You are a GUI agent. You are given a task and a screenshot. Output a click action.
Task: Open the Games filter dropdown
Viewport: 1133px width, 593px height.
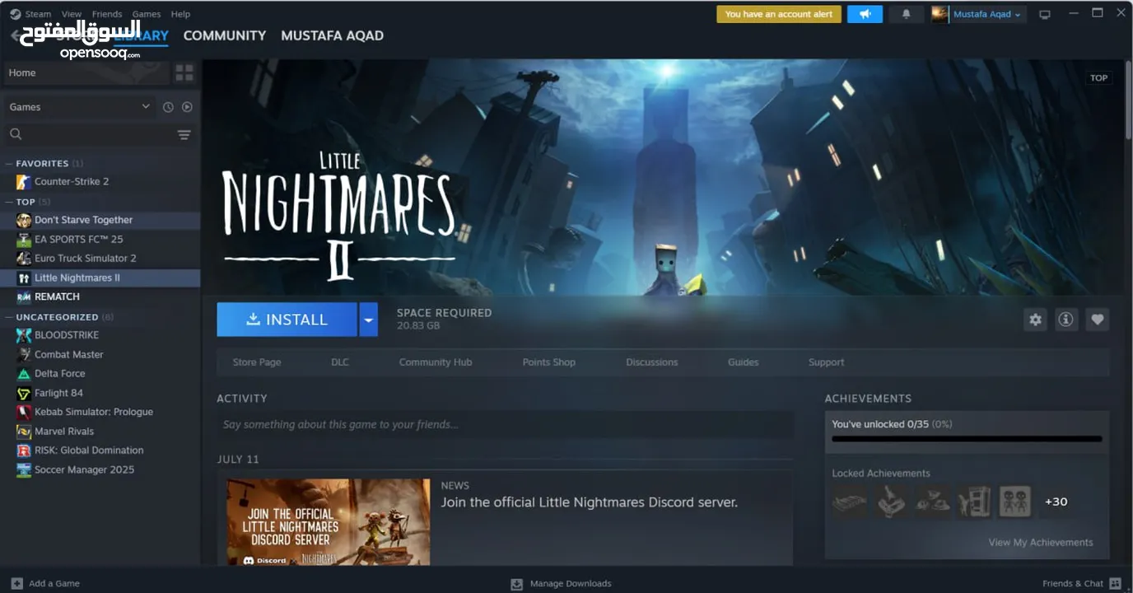click(x=80, y=107)
